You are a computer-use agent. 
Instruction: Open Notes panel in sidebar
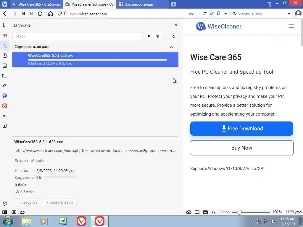pos(5,66)
